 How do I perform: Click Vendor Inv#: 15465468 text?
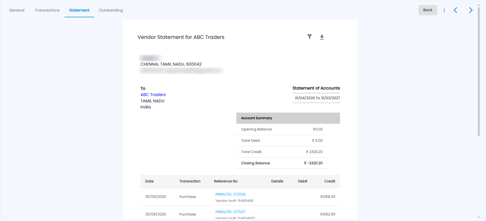pyautogui.click(x=234, y=201)
